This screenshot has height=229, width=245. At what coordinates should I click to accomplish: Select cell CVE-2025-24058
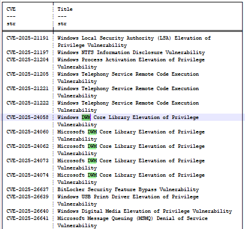(x=28, y=117)
